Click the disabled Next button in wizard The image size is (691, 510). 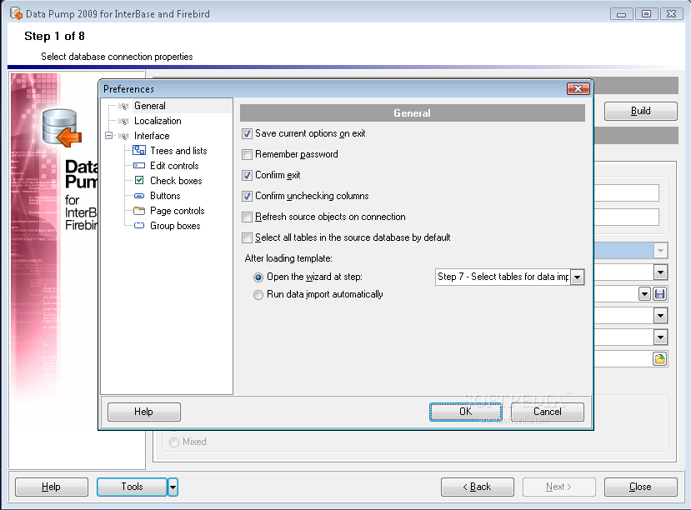(558, 487)
